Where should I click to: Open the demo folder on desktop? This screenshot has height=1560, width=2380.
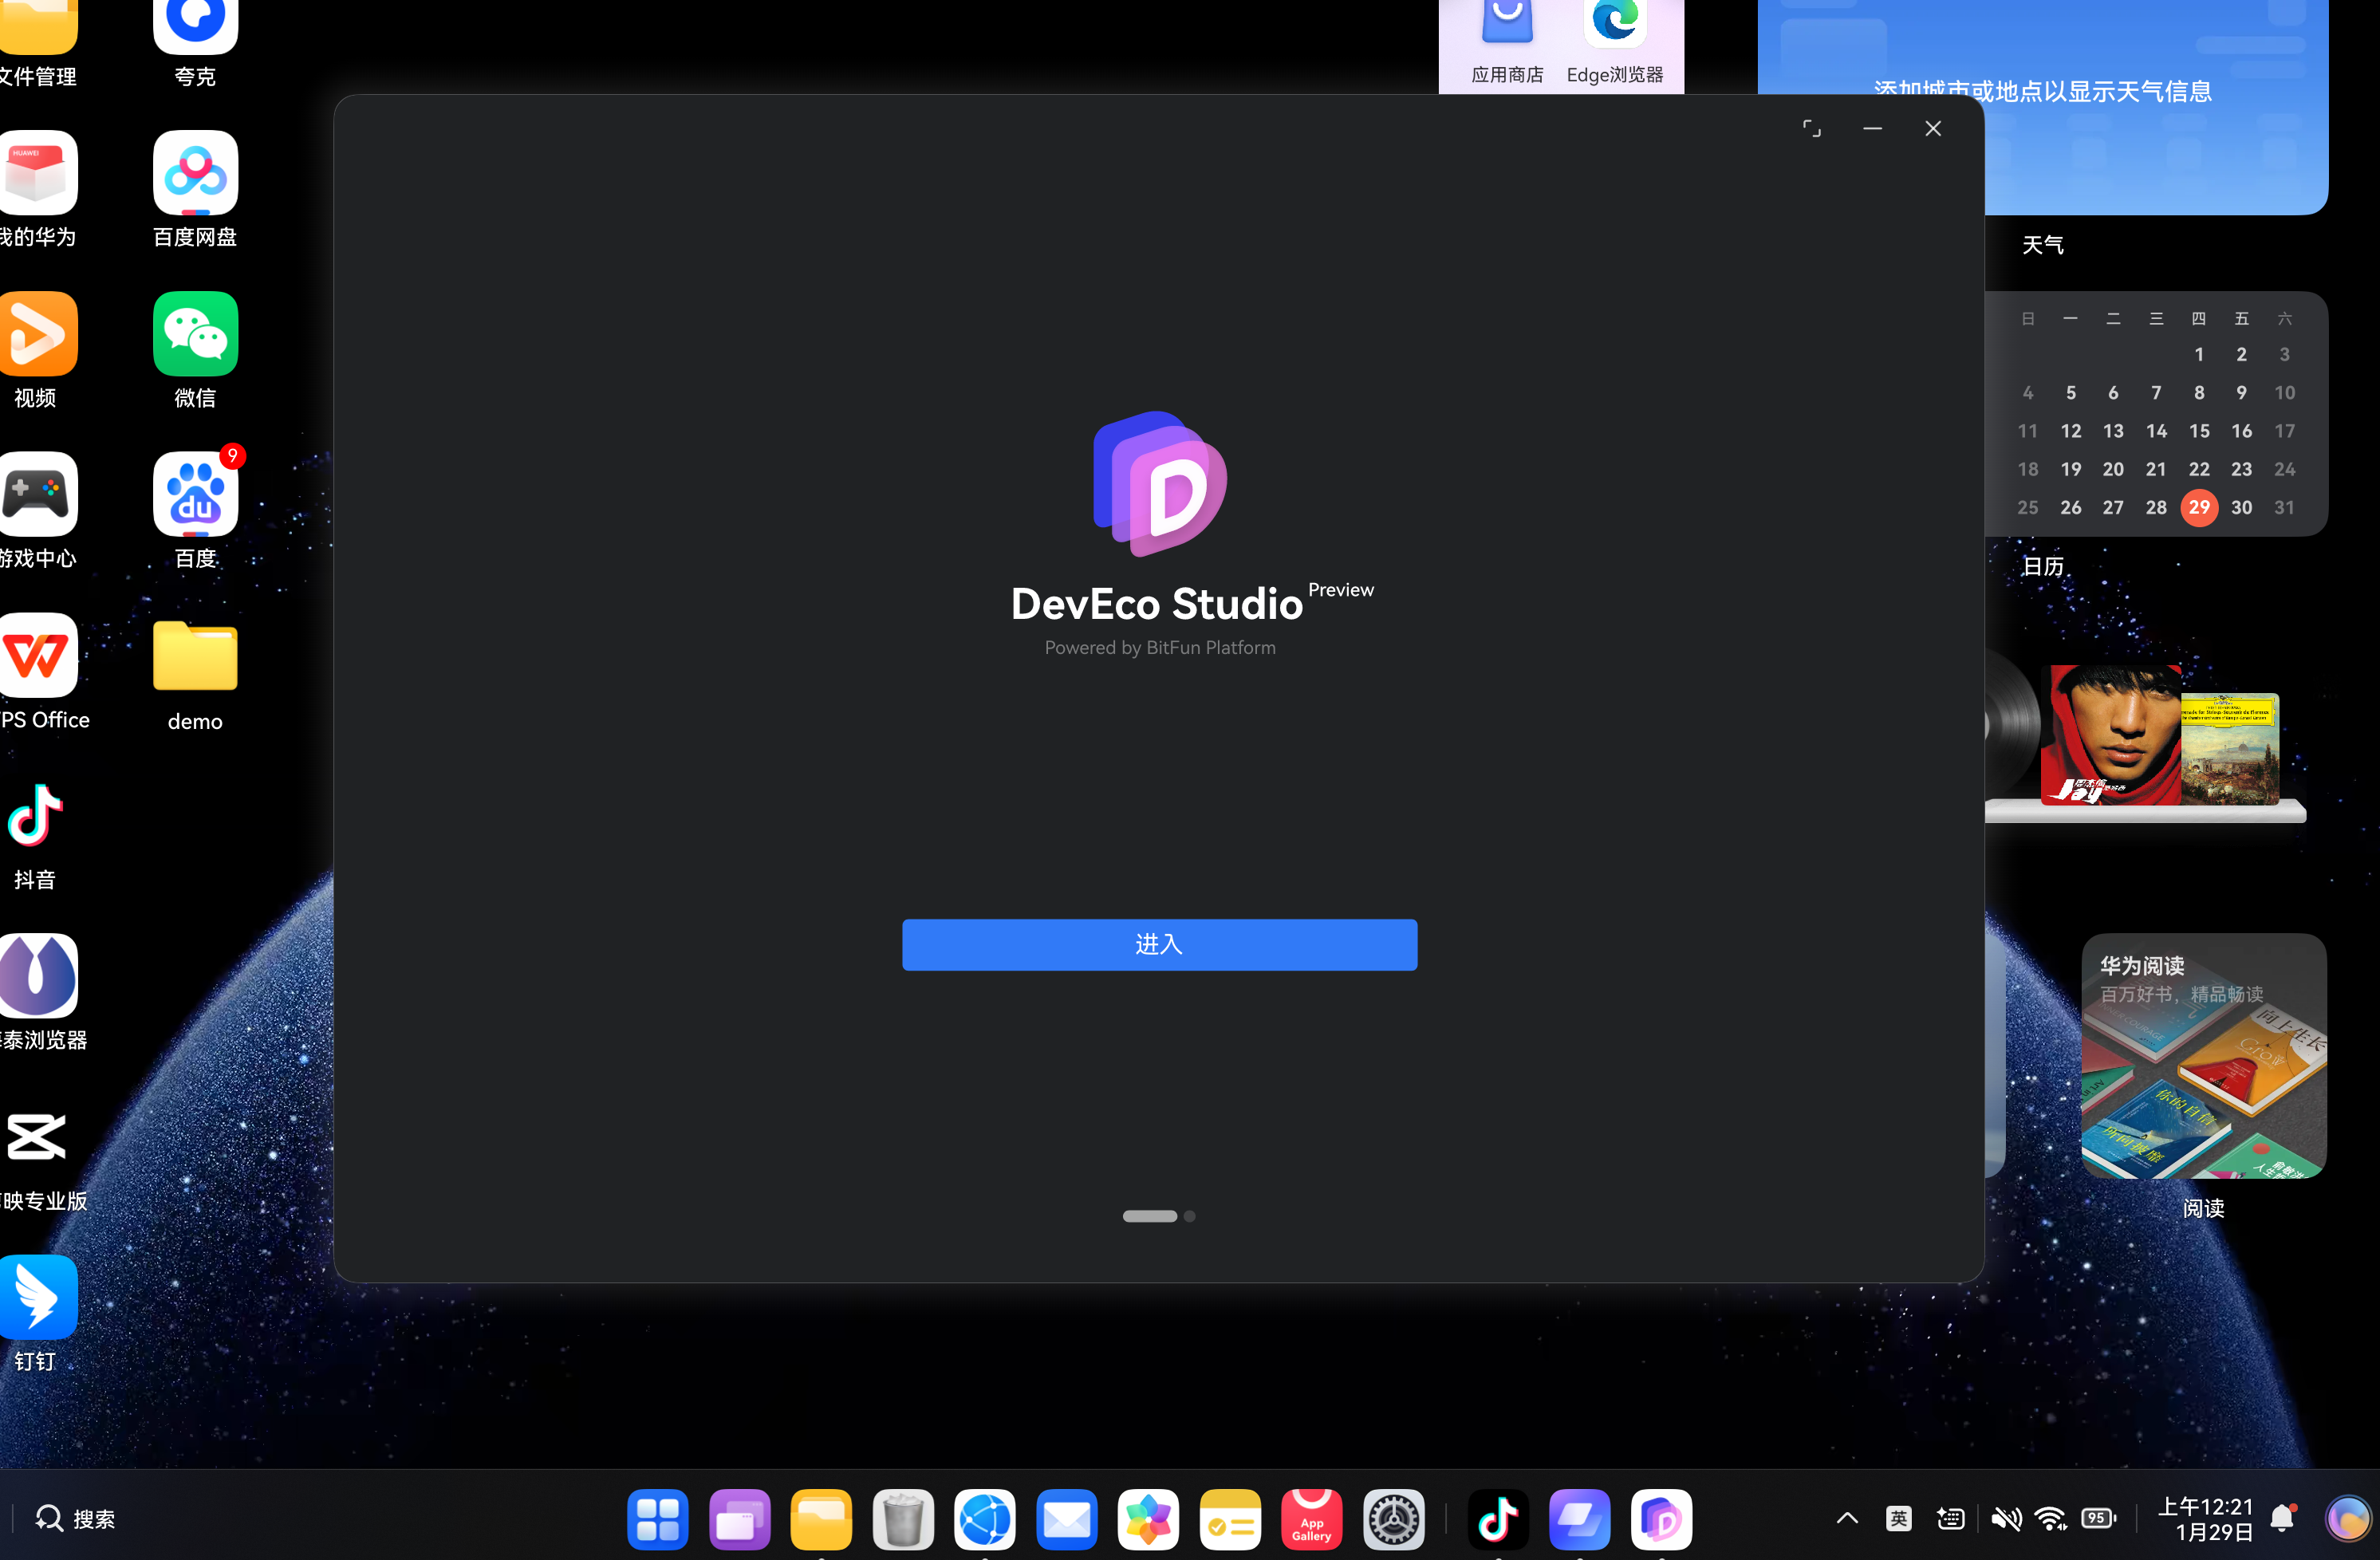coord(195,657)
